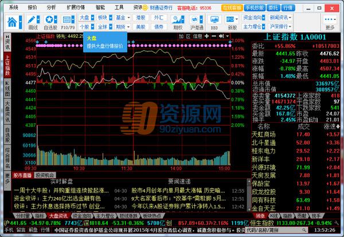The width and height of the screenshot is (344, 237).
Task: Click the news panel scrollbar down arrow
Action: 249,209
